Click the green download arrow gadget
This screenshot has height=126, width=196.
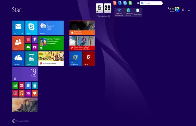[130, 3]
